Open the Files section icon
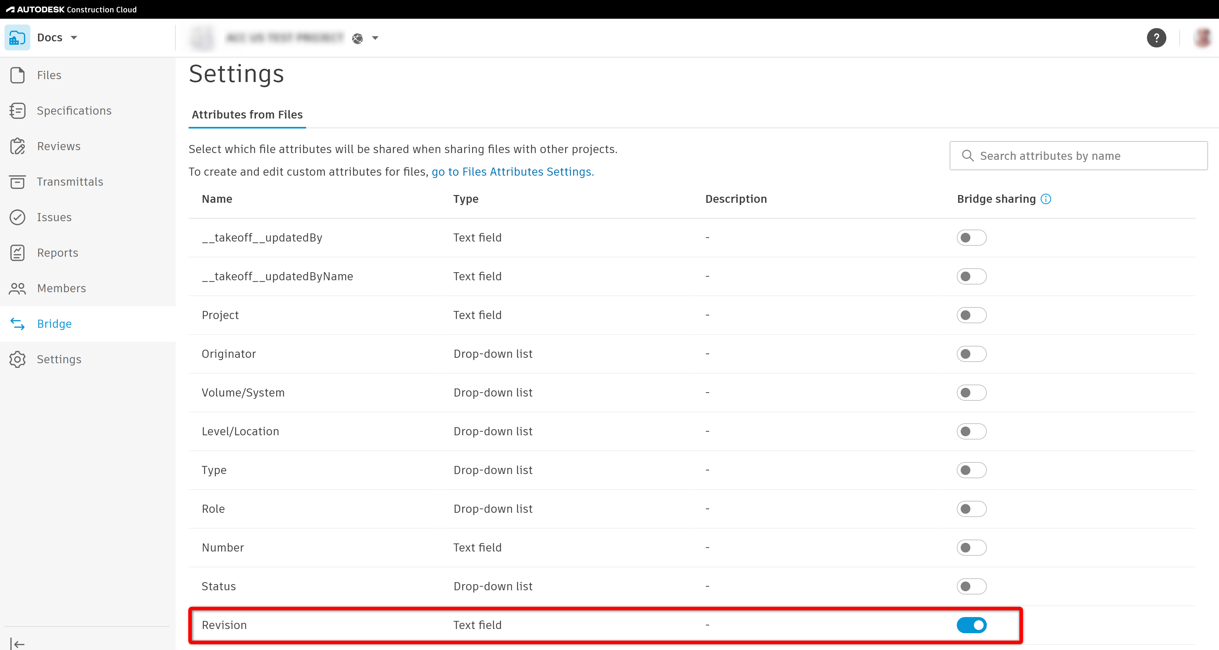This screenshot has height=650, width=1219. click(x=17, y=75)
